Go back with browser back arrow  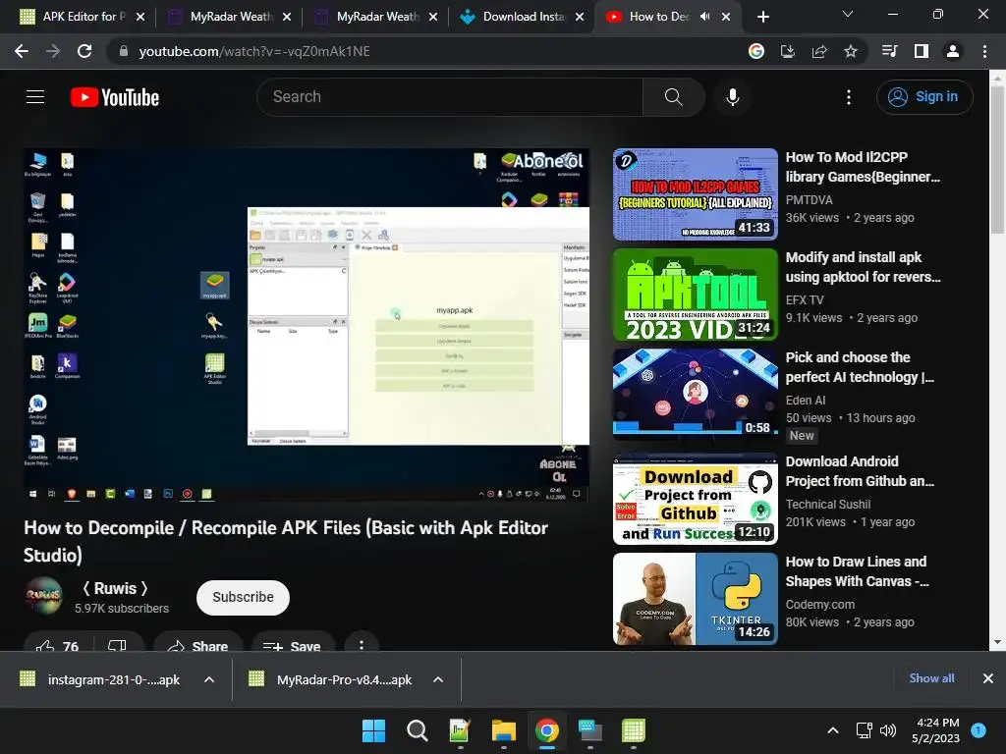pos(22,51)
